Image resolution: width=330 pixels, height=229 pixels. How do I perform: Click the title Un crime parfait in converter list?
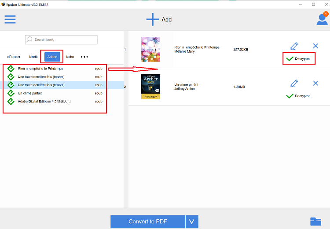pos(186,84)
